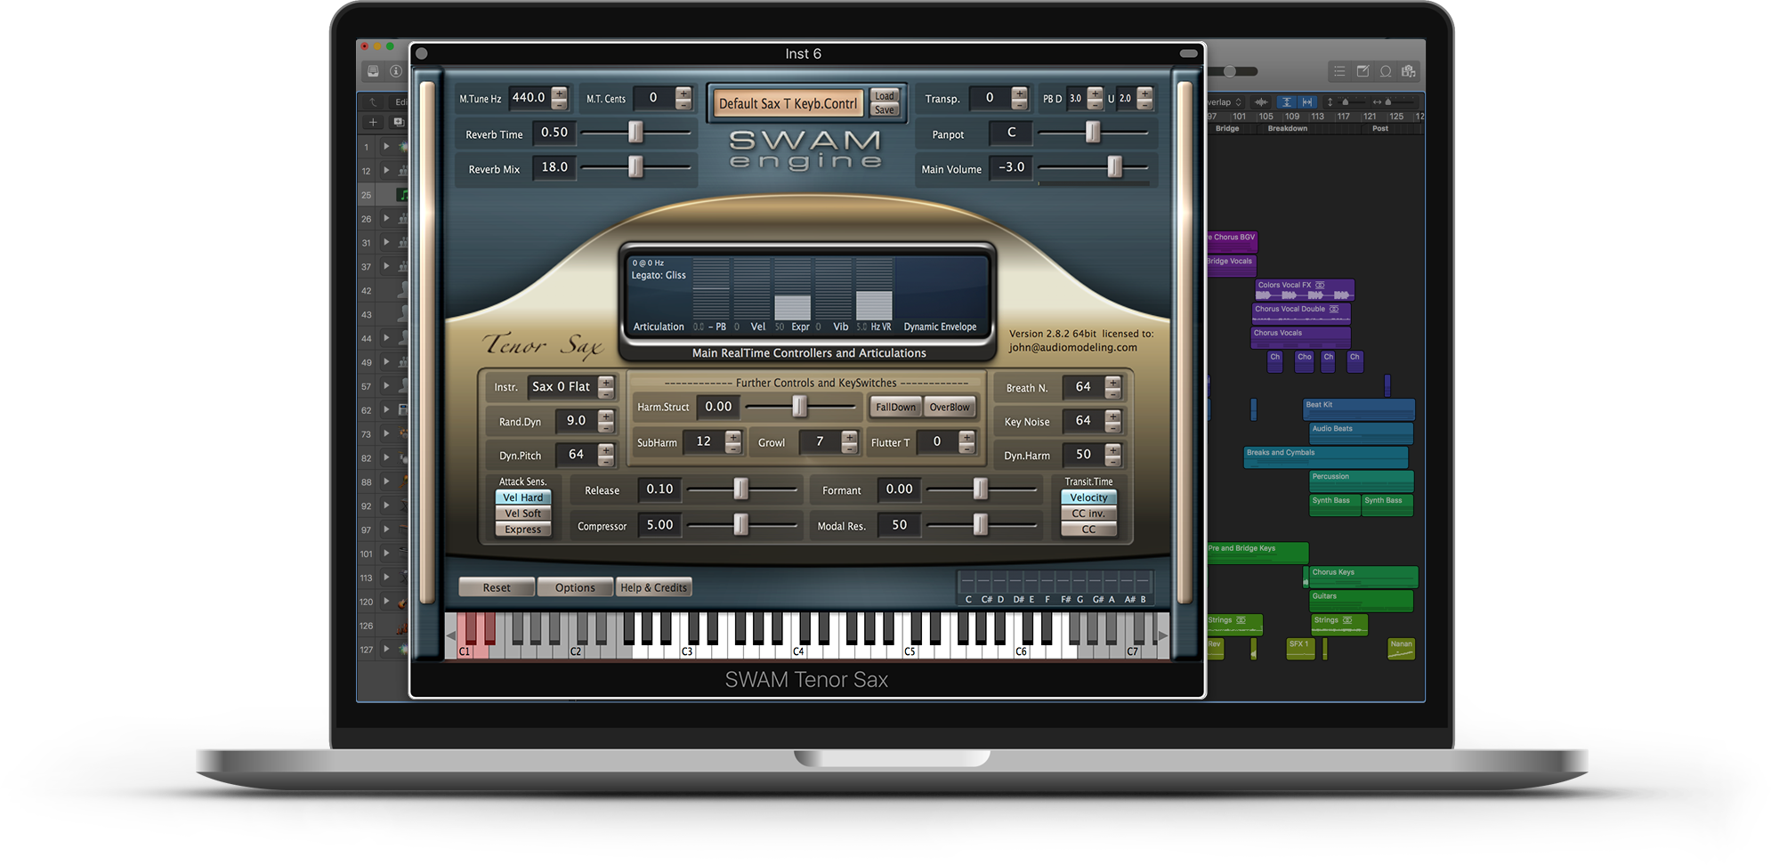Image resolution: width=1771 pixels, height=865 pixels.
Task: Select the waveform zoom icon above the ruler
Action: point(1261,102)
